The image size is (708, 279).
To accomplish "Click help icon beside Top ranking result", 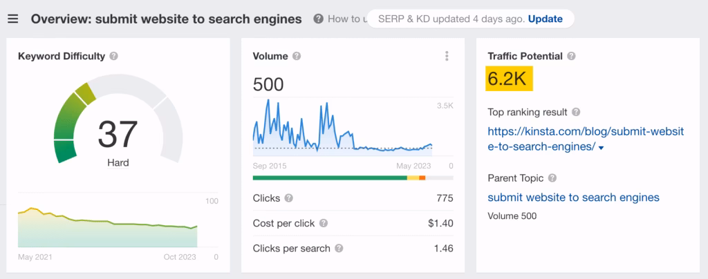I will point(576,112).
